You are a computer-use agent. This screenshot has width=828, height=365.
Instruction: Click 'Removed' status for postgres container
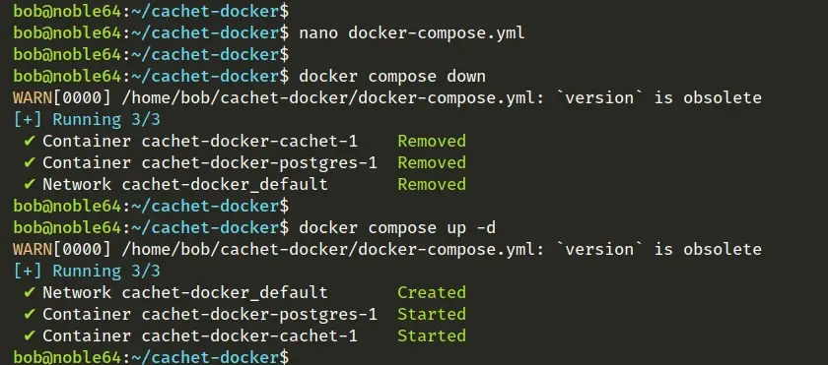tap(432, 162)
